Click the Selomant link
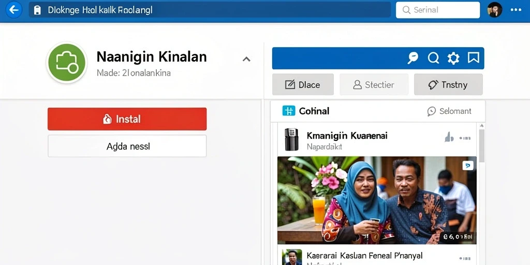530x265 pixels. pyautogui.click(x=449, y=111)
